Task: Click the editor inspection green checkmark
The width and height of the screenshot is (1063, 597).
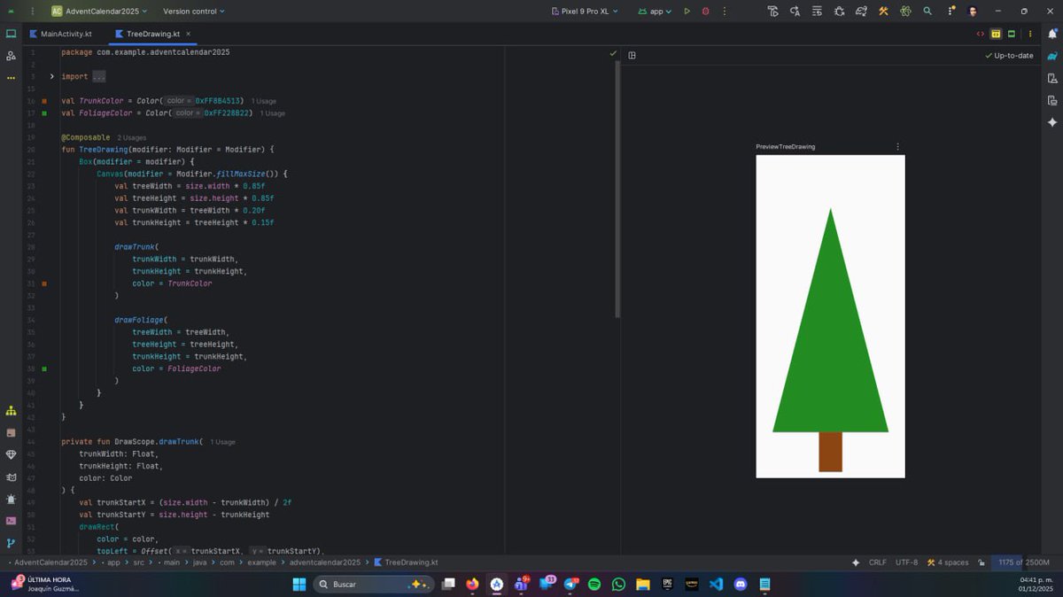Action: (612, 53)
